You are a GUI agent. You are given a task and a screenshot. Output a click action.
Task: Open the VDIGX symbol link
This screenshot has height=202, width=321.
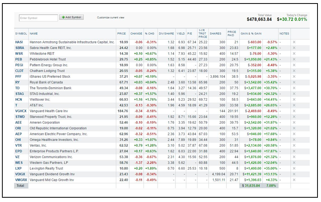point(20,174)
